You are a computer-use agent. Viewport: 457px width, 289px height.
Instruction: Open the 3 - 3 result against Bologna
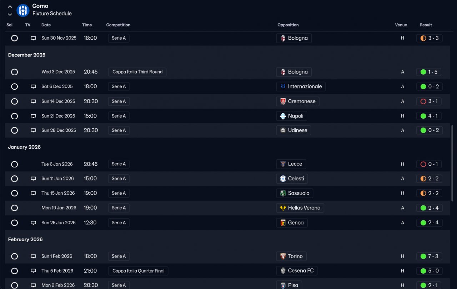pyautogui.click(x=430, y=38)
